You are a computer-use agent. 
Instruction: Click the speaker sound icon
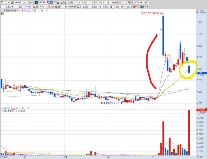point(31,3)
